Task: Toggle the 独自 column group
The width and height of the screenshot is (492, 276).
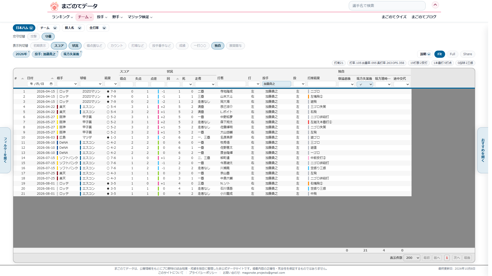Action: tap(218, 46)
